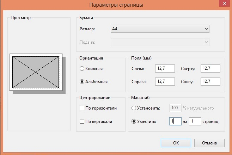Enable По вертикали centering checkbox

point(82,122)
